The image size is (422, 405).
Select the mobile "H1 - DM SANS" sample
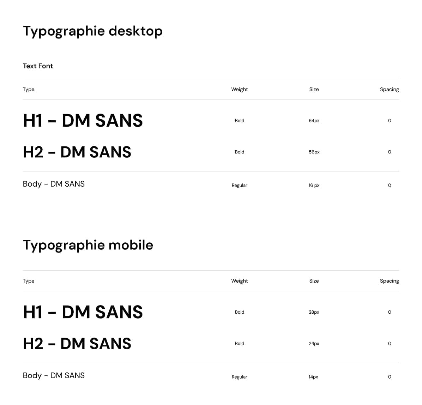[x=83, y=312]
